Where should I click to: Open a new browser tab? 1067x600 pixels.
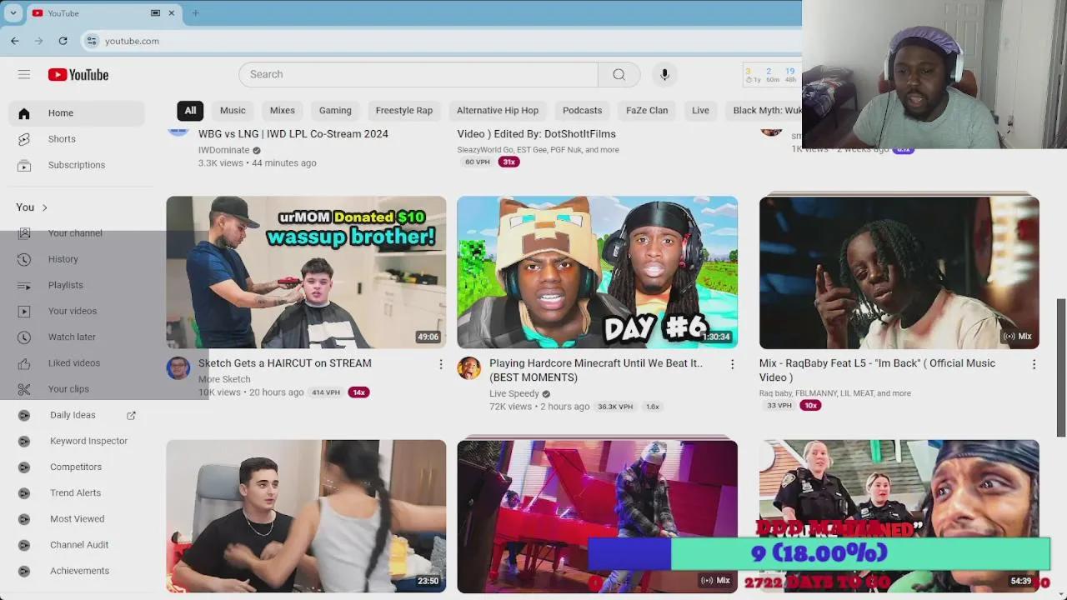tap(196, 13)
